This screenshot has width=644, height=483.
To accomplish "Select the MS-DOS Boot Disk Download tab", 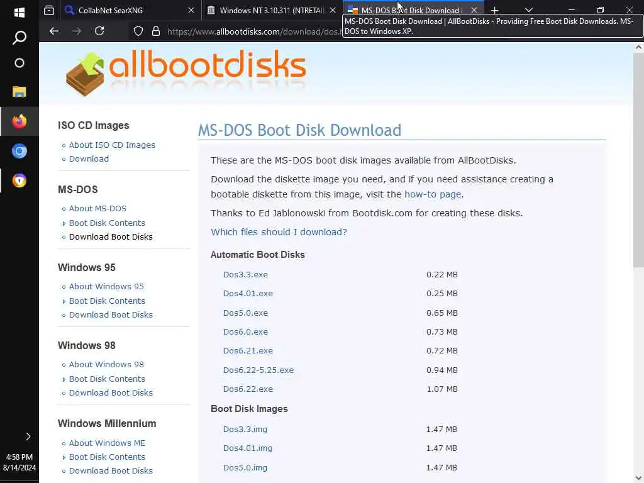I will pos(412,10).
